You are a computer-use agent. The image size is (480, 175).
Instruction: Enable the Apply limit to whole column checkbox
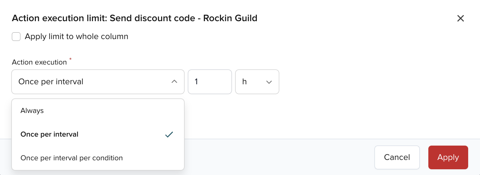pos(16,37)
